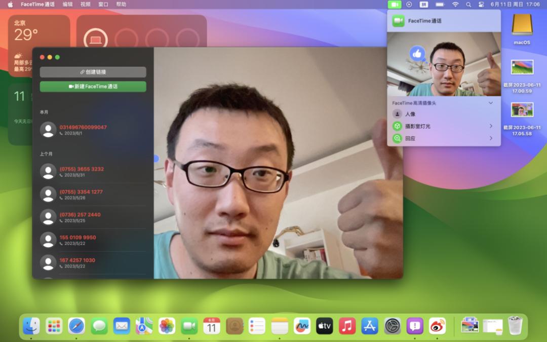Open Maps from the Dock

[x=144, y=326]
